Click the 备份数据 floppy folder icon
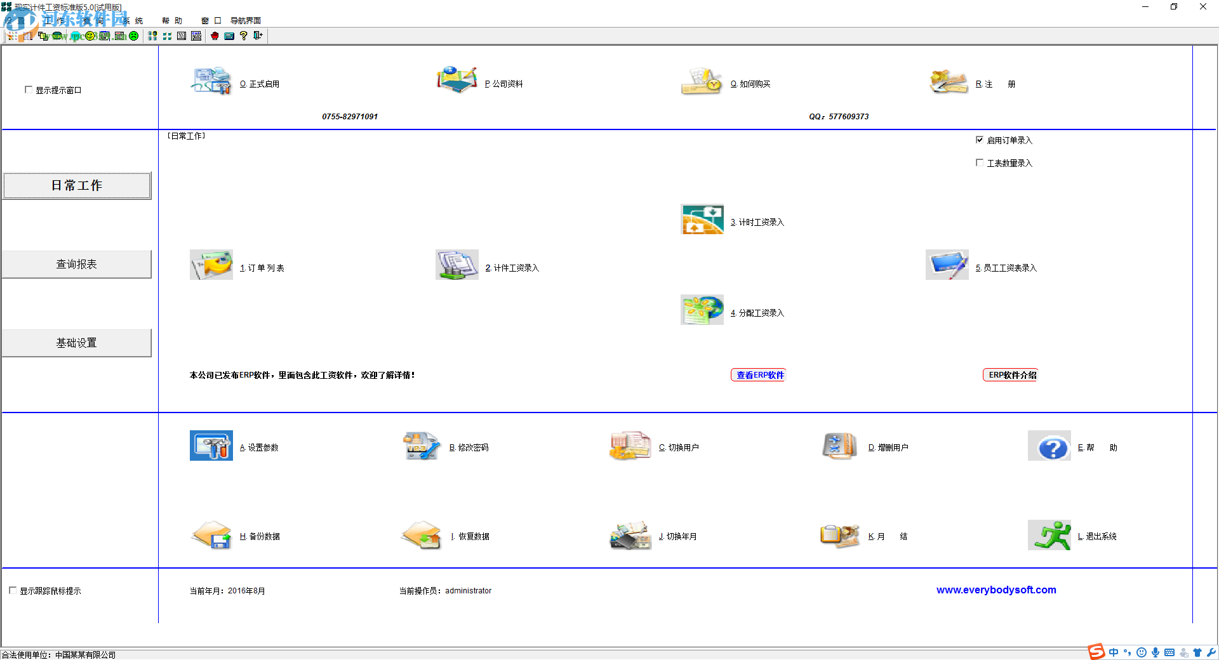1219x660 pixels. coord(211,535)
